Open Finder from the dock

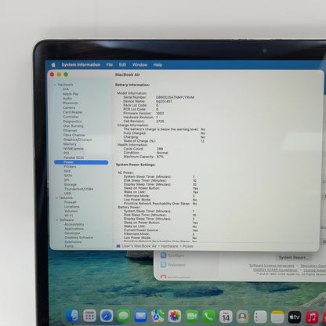(x=72, y=316)
